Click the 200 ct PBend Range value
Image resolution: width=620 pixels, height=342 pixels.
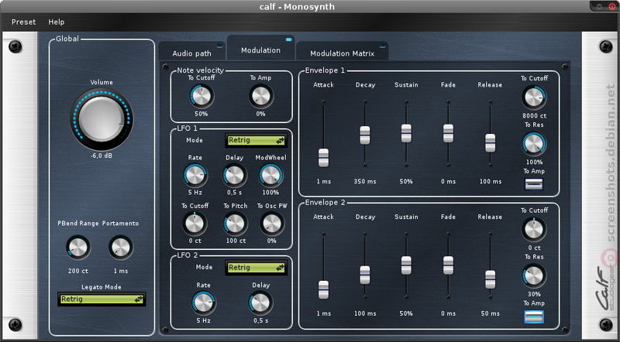click(78, 271)
